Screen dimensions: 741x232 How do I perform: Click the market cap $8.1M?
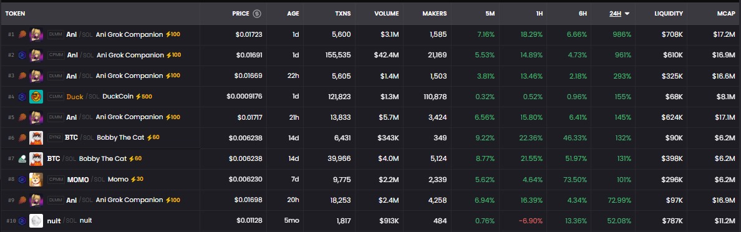coord(725,97)
